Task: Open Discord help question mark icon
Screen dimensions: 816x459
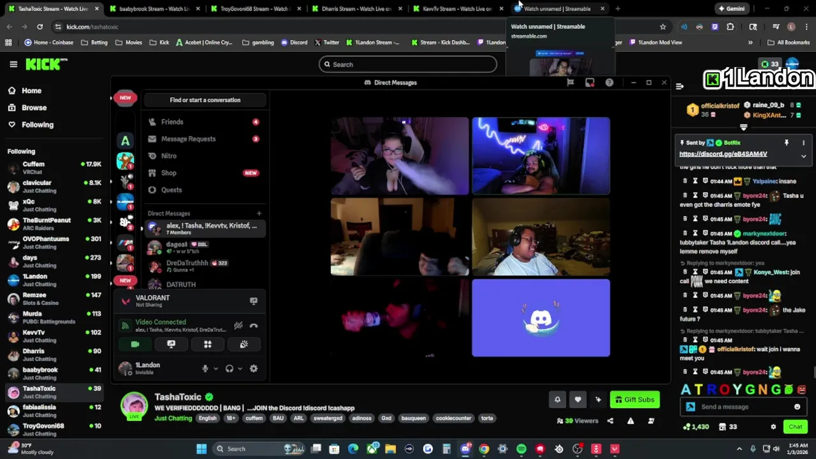Action: 609,83
